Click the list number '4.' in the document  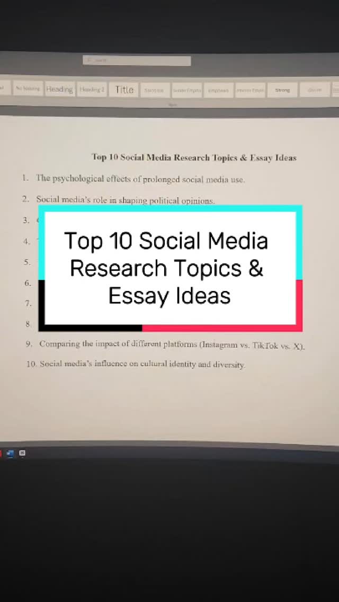[x=26, y=242]
